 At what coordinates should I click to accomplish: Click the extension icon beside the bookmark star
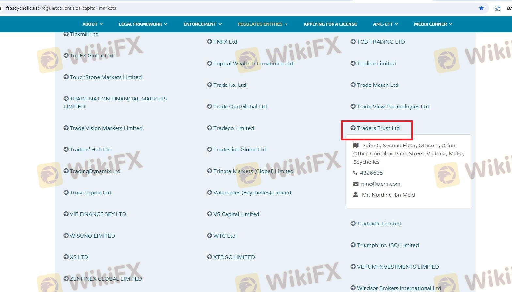pyautogui.click(x=498, y=8)
